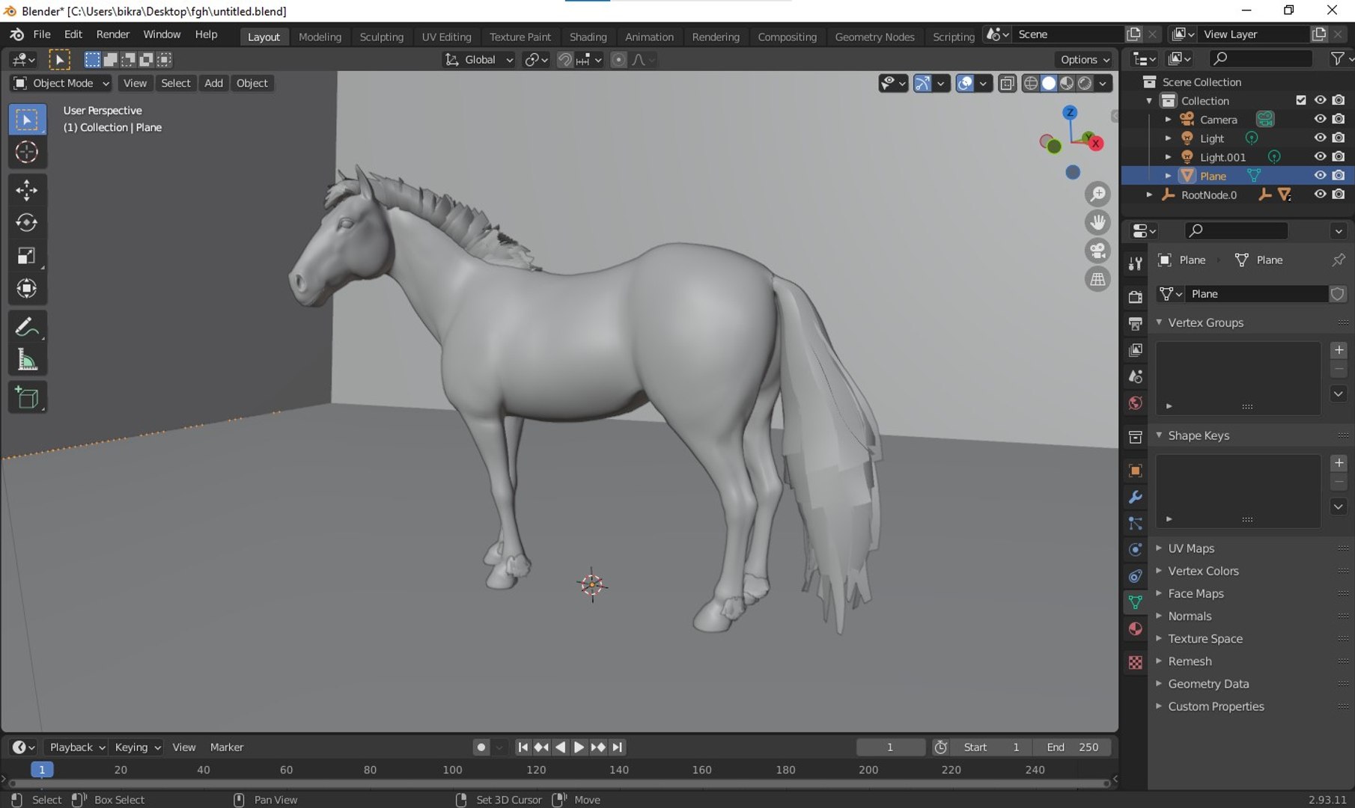Image resolution: width=1355 pixels, height=808 pixels.
Task: Add a new shape key with plus button
Action: [x=1339, y=463]
